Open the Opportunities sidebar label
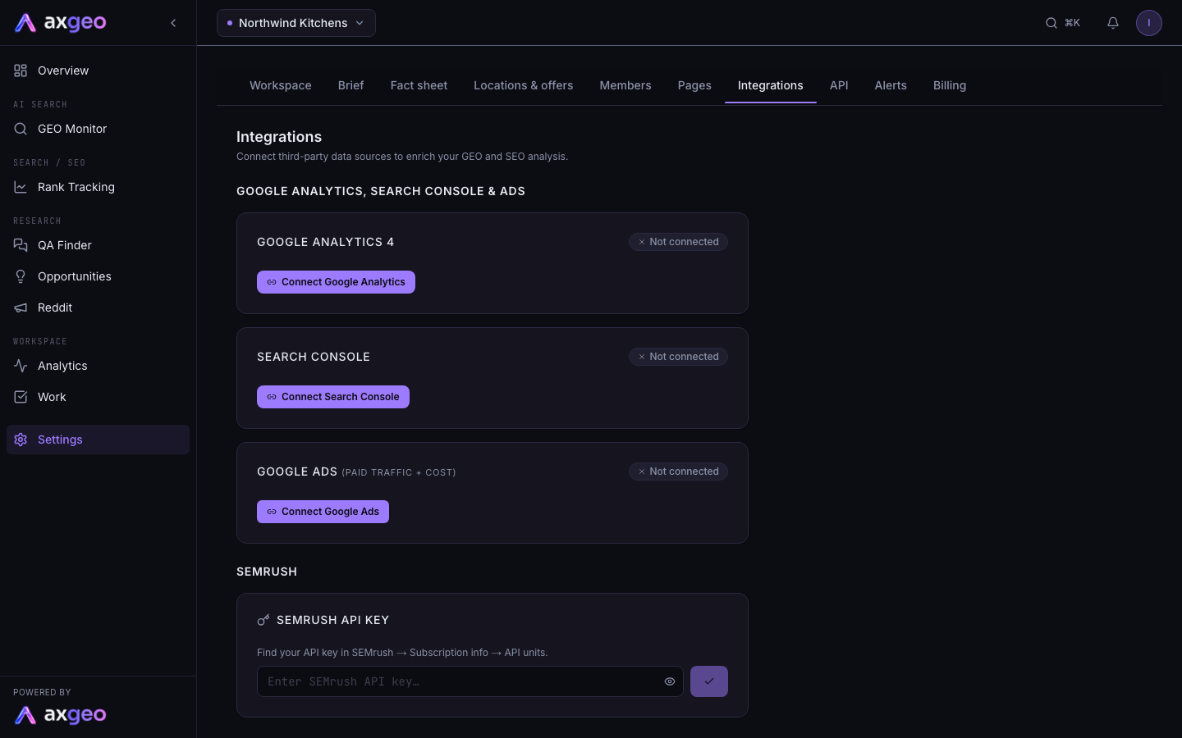This screenshot has width=1182, height=738. coord(75,276)
